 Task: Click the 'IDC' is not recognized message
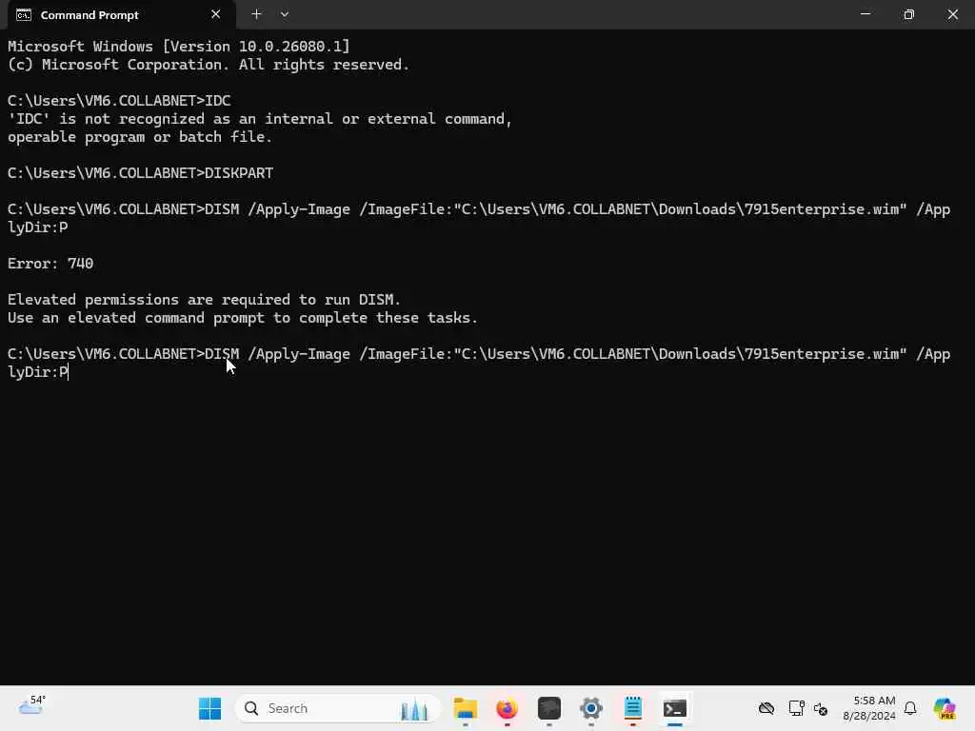click(260, 119)
